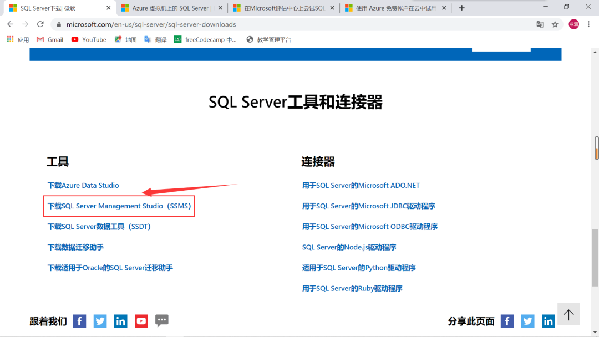Click the address bar URL

coord(151,24)
